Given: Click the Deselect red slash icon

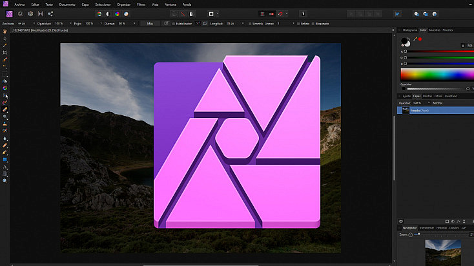Looking at the screenshot, I should click(183, 14).
